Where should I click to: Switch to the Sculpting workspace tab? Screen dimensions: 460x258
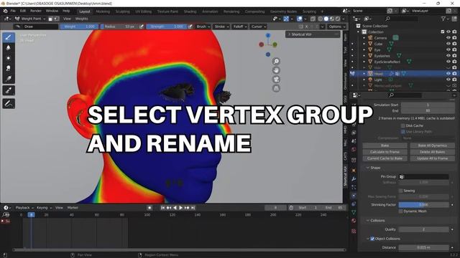click(x=123, y=11)
